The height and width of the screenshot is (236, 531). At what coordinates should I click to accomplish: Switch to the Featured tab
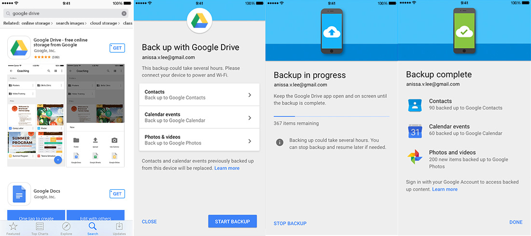13,228
